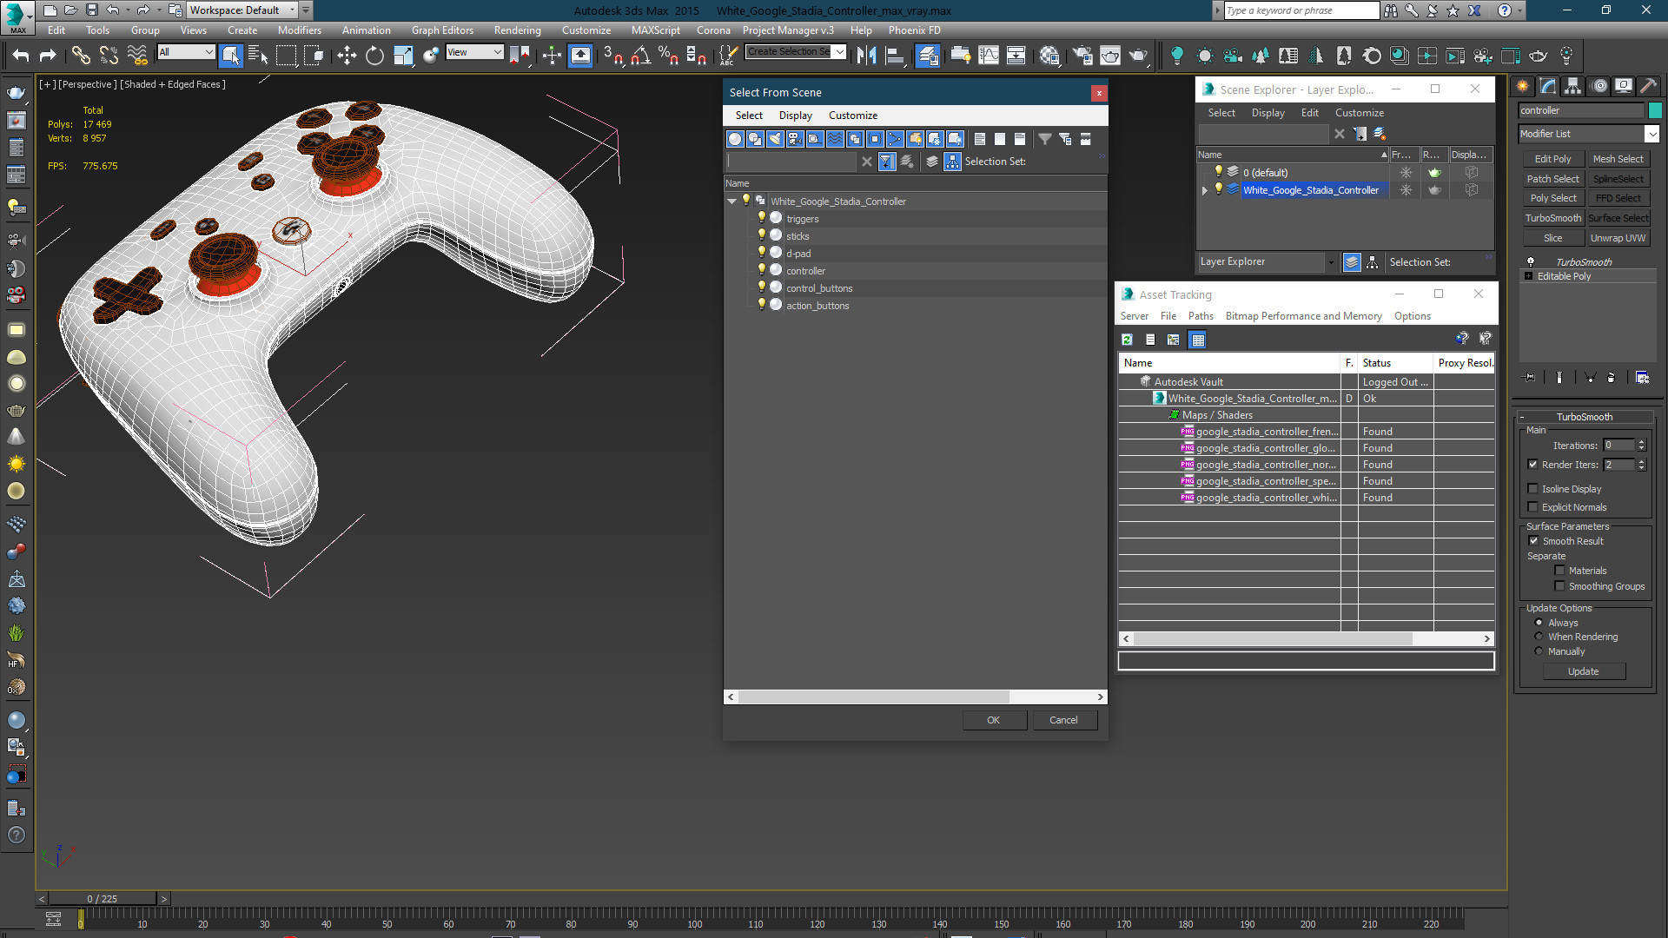Select the When Rendering radio button
The width and height of the screenshot is (1668, 938).
coord(1539,637)
